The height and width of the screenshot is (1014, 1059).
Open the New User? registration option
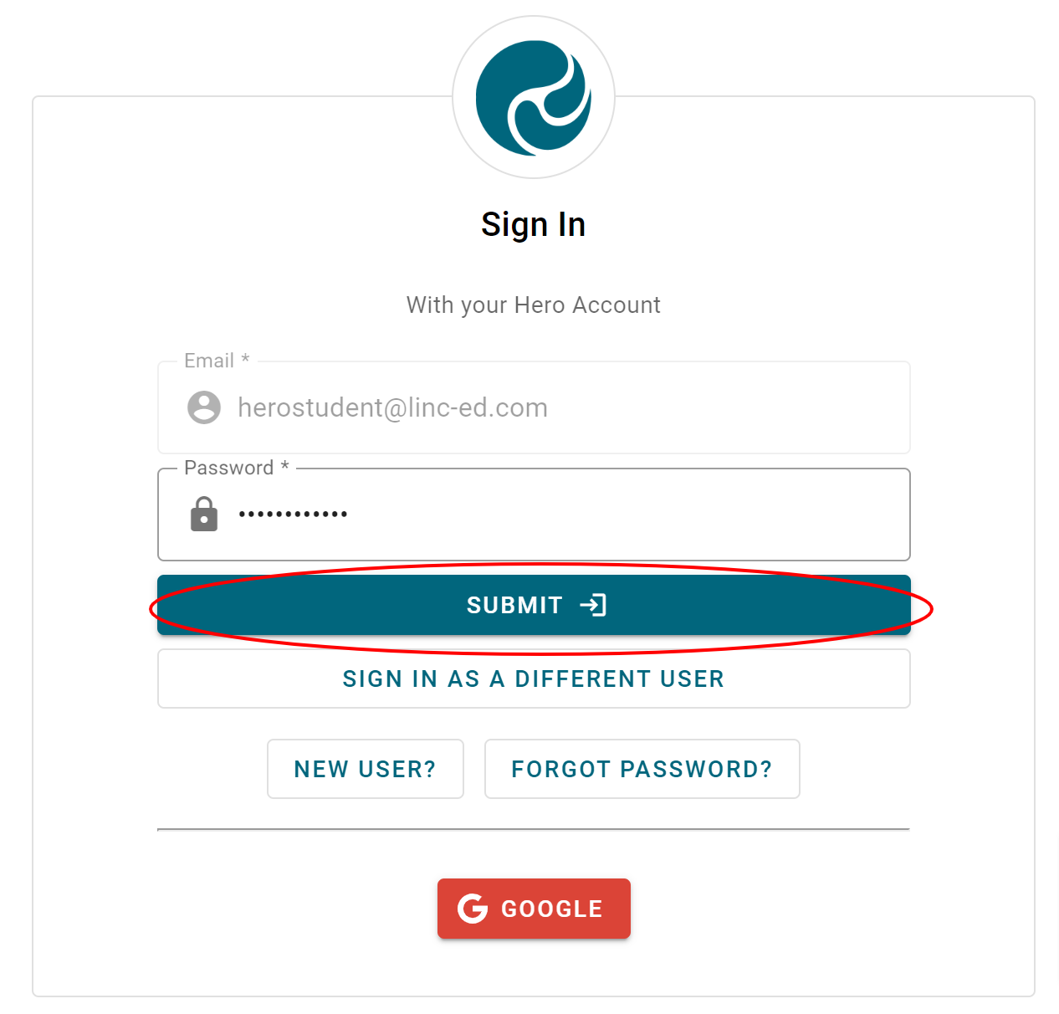pyautogui.click(x=365, y=769)
